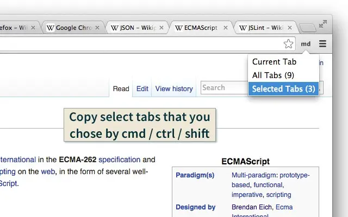
Task: Click the Wikipedia Search field
Action: coord(223,87)
